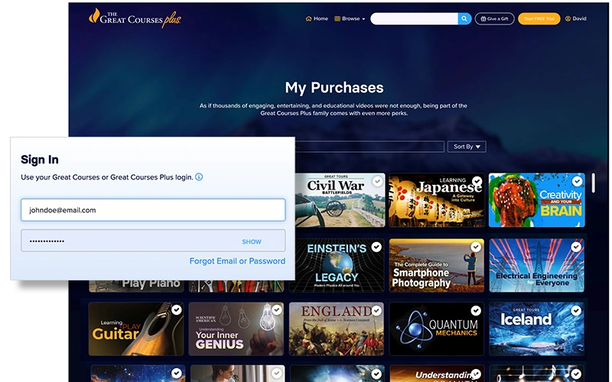Screen dimensions: 612x382
Task: Open Understanding Your Inner Genius course
Action: 236,329
